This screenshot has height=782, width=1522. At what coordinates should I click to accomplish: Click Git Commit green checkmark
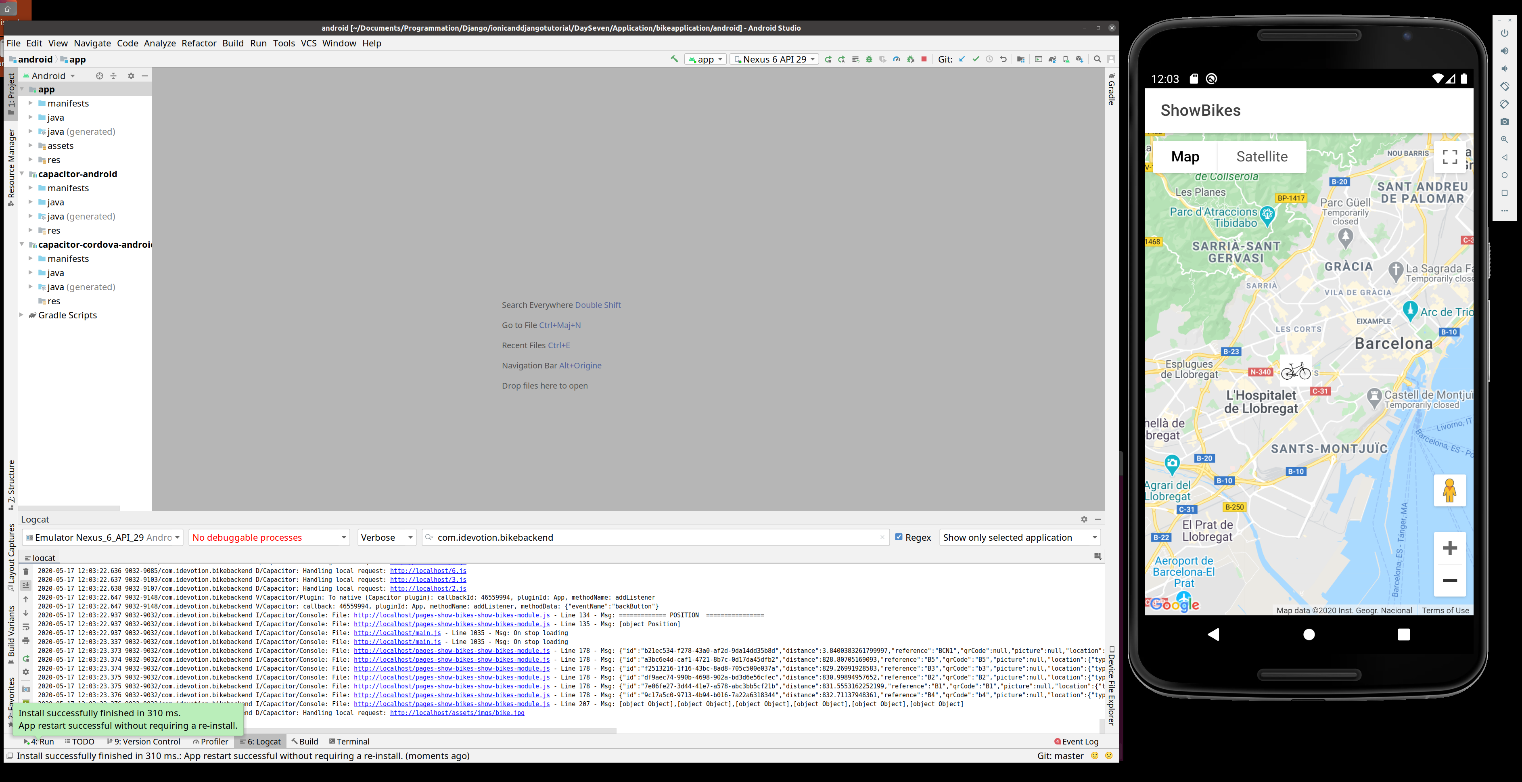click(976, 59)
